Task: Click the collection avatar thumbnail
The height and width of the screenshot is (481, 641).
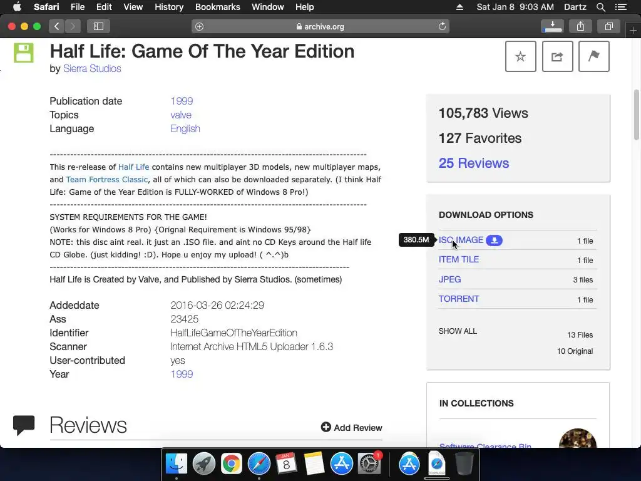Action: [x=578, y=438]
